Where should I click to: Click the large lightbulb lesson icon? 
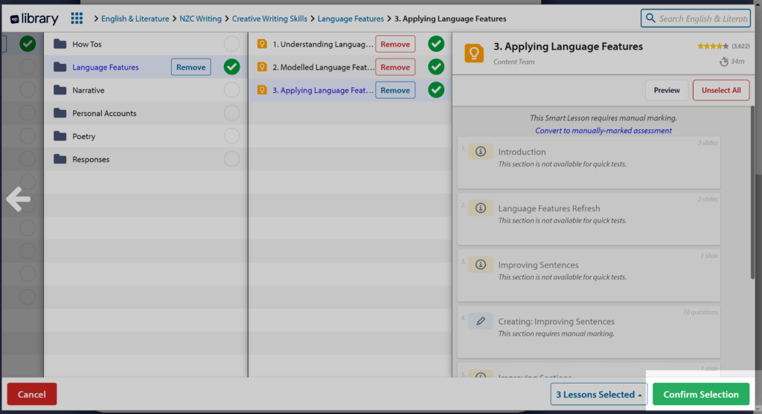point(474,54)
